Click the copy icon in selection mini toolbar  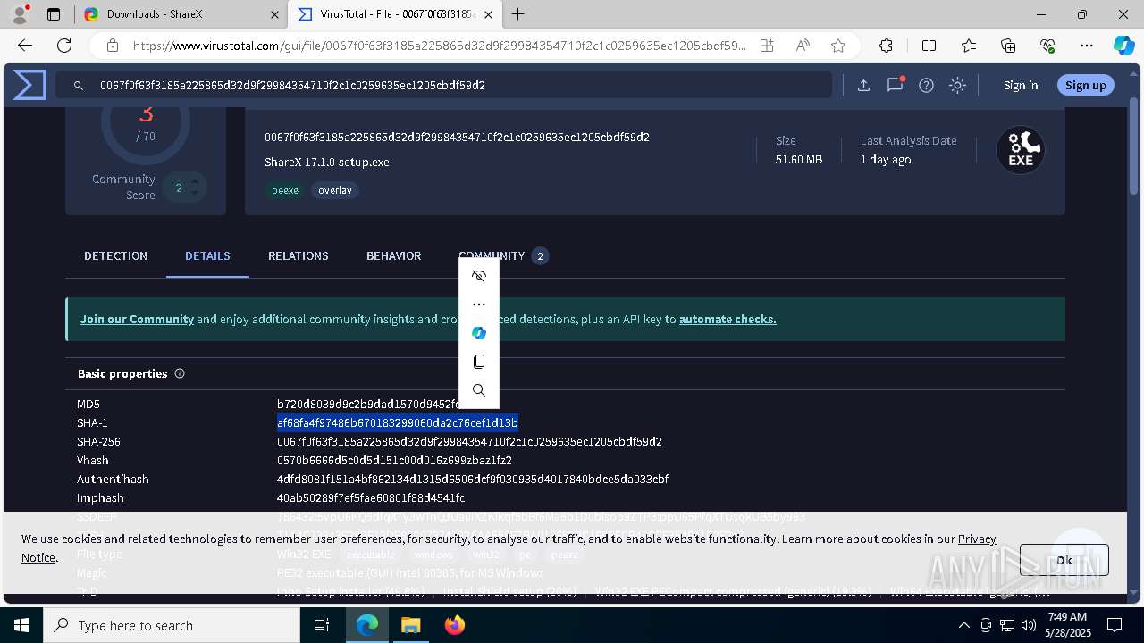[479, 362]
